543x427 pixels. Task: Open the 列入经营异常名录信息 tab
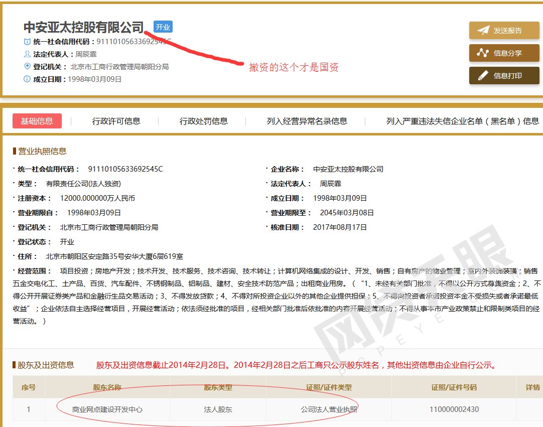click(x=307, y=121)
